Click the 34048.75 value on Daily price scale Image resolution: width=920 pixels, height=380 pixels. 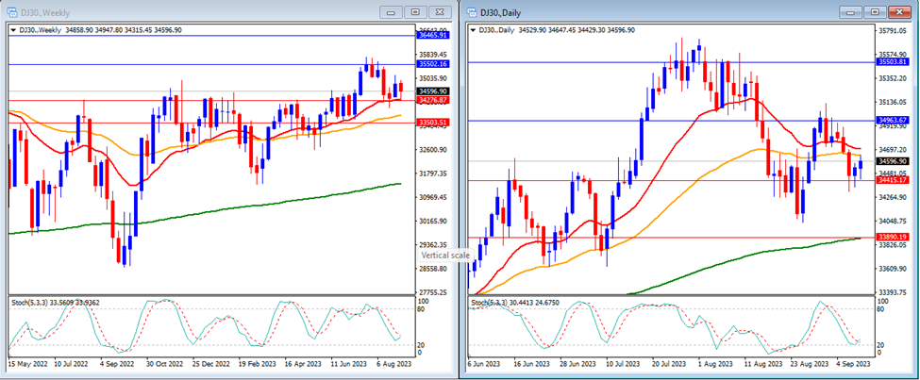coord(892,221)
